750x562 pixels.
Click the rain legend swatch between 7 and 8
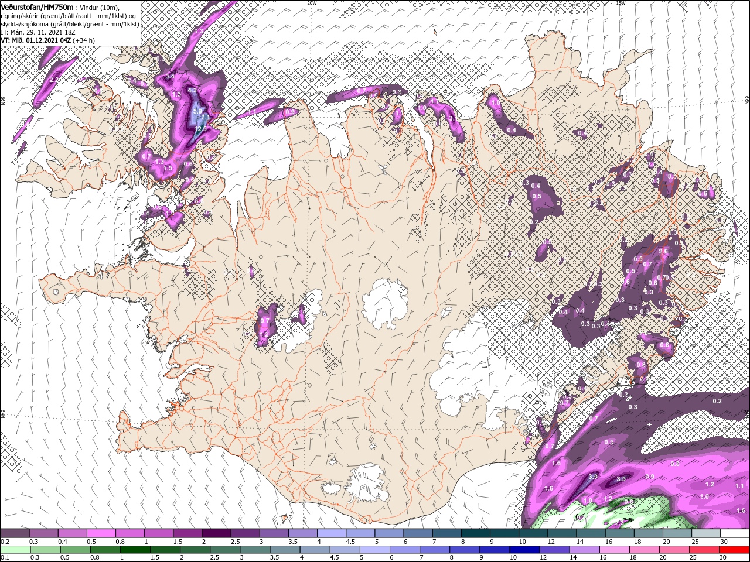(435, 550)
